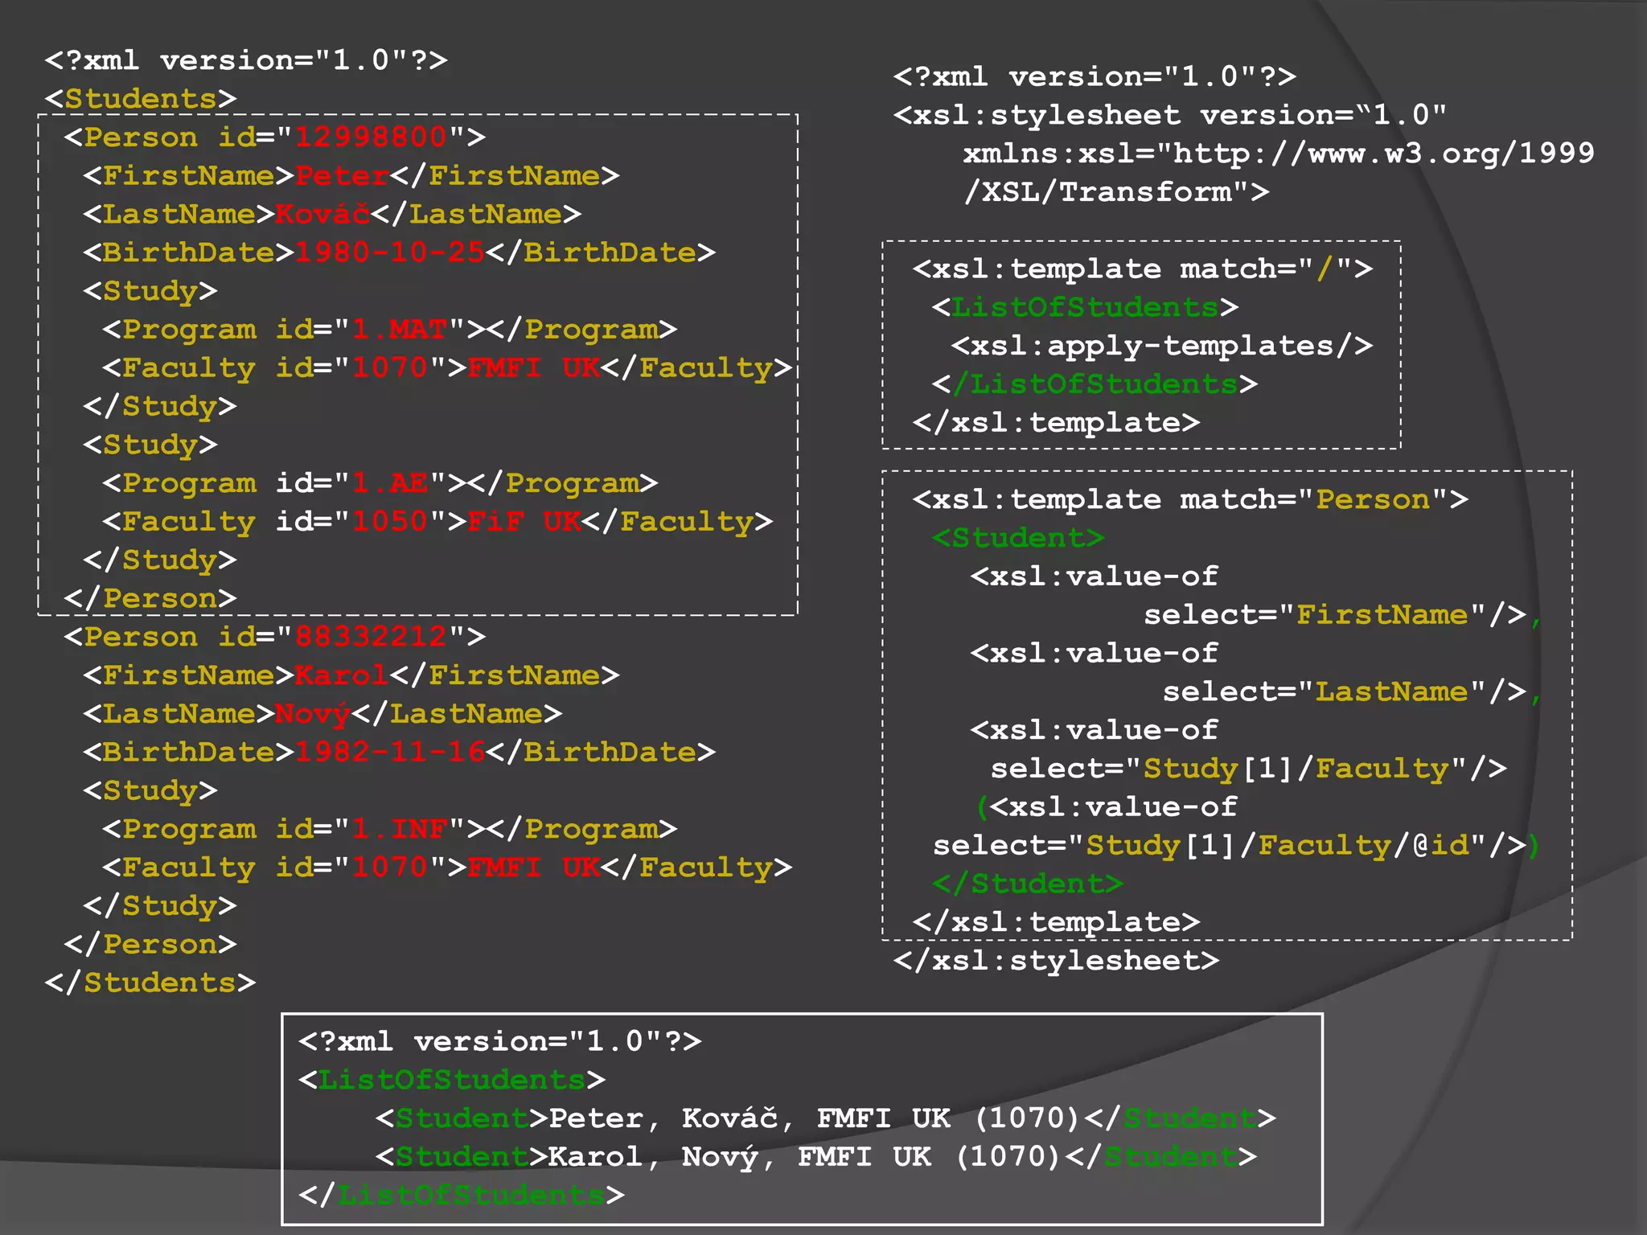Select the Person id 12998800 value
This screenshot has width=1647, height=1235.
pos(371,137)
